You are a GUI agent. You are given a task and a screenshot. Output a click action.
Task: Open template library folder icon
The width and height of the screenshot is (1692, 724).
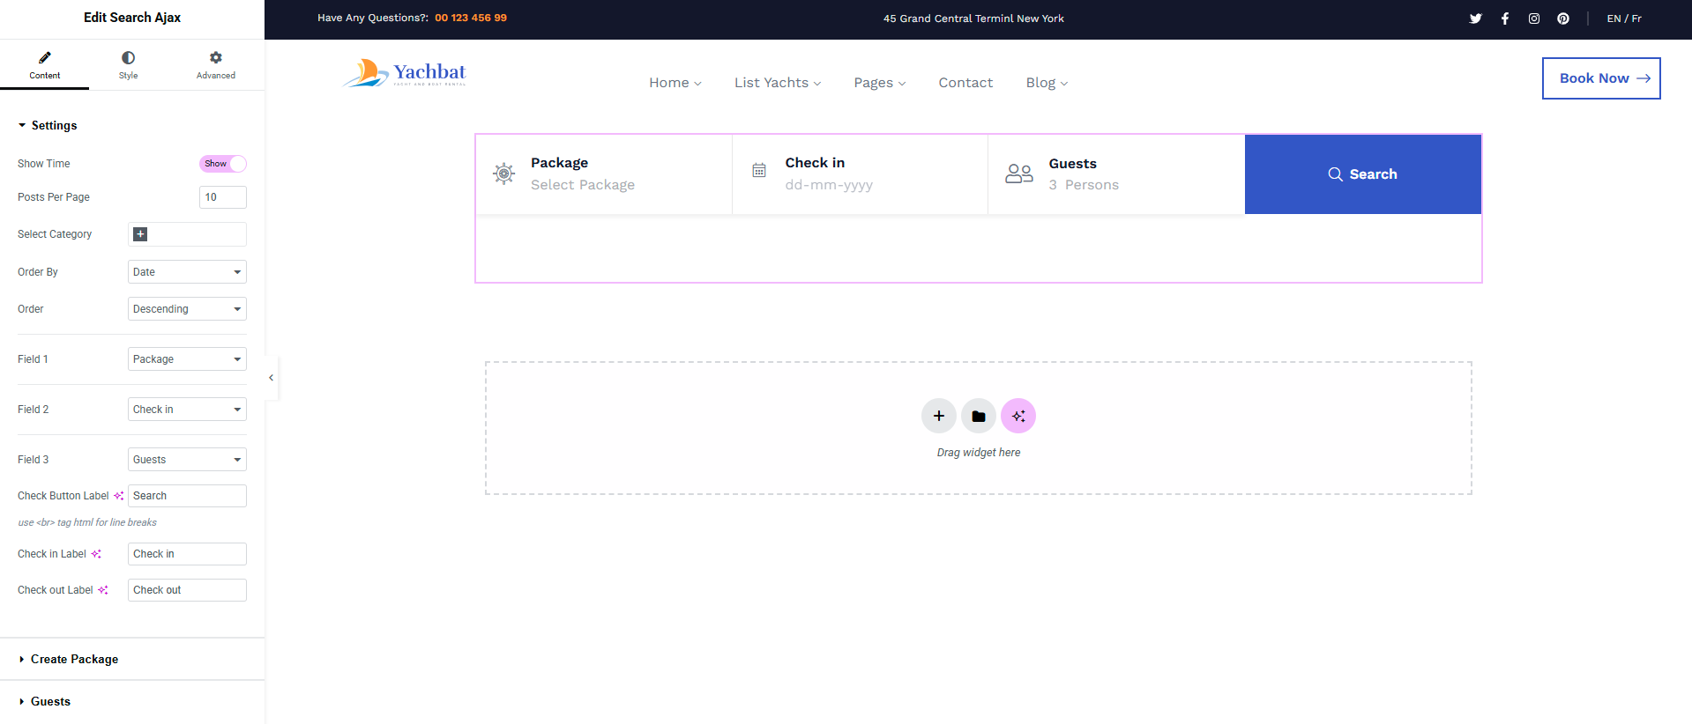click(979, 416)
